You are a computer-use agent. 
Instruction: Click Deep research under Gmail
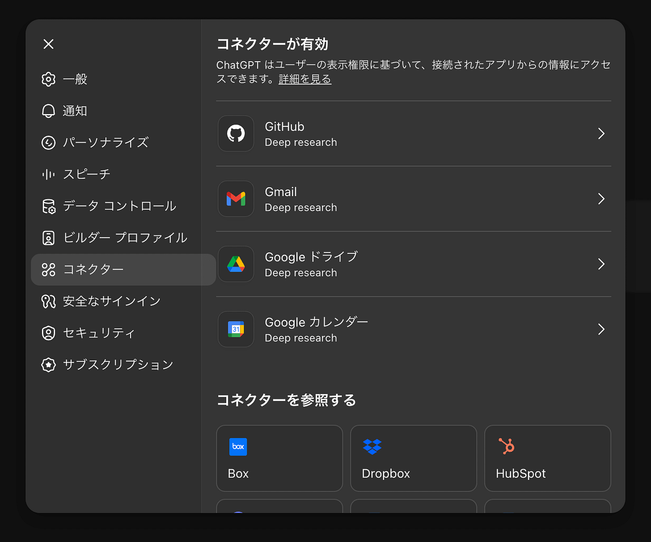coord(301,207)
